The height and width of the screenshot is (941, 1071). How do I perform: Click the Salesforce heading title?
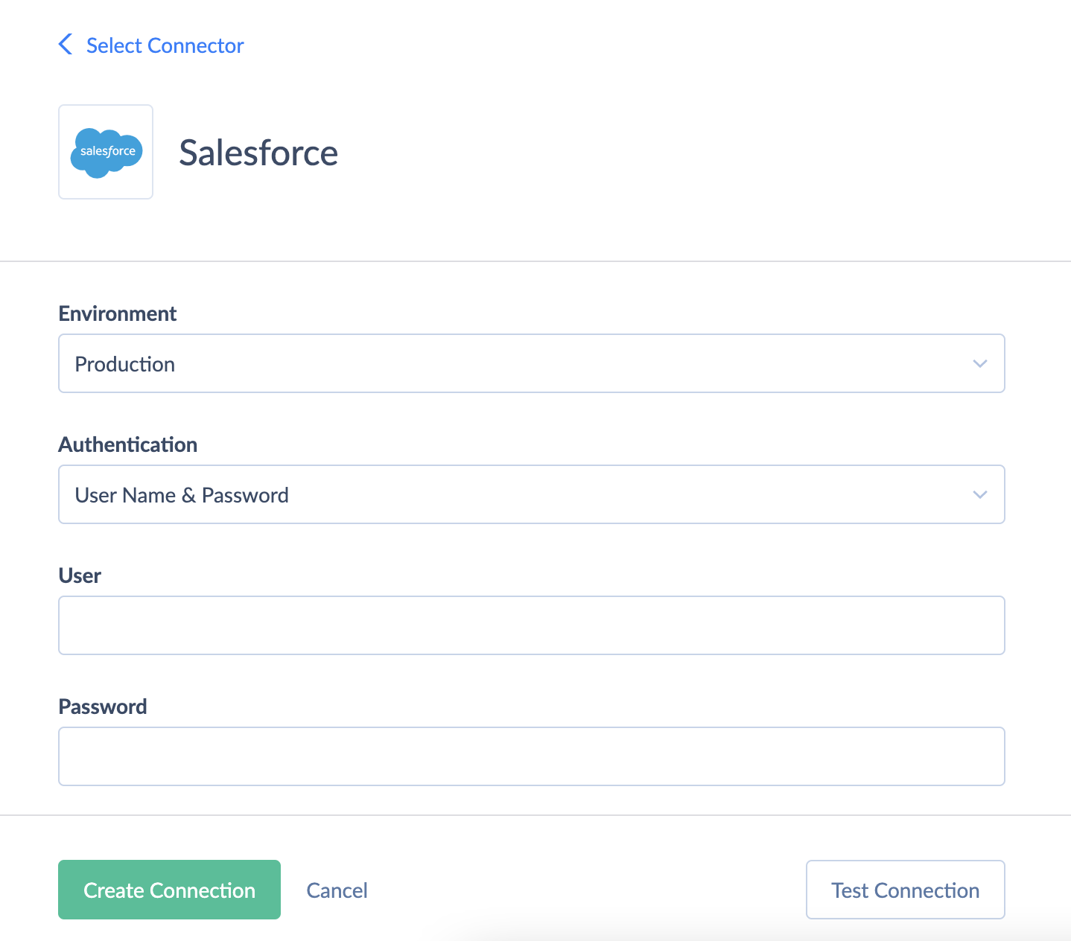tap(258, 153)
